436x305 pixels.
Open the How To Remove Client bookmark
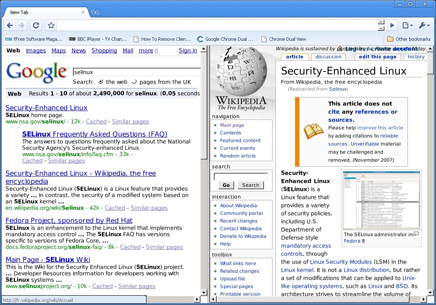point(162,39)
